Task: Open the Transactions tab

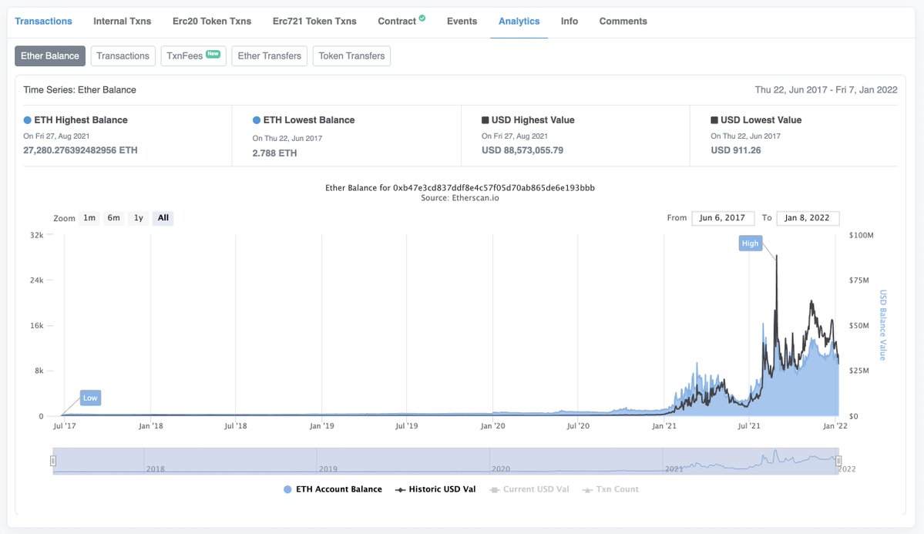Action: tap(43, 21)
